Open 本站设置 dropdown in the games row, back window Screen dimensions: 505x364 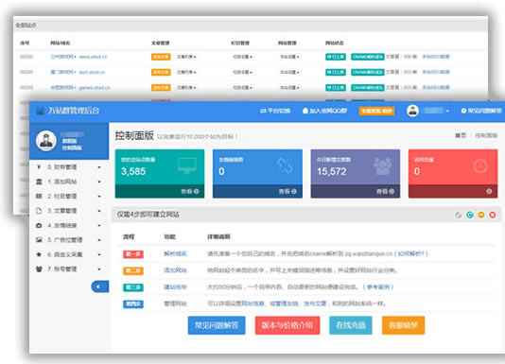289,88
